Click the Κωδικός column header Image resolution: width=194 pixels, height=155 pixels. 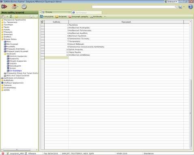tap(56, 22)
